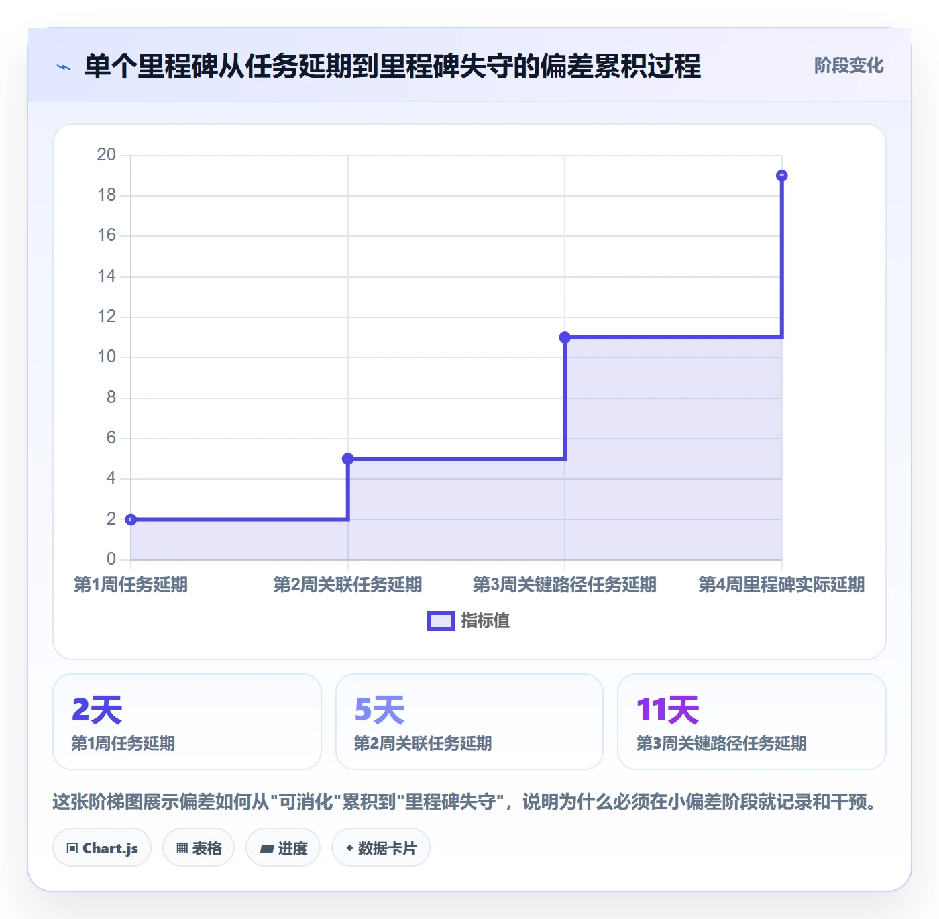Click the y-axis value 6
Image resolution: width=939 pixels, height=919 pixels.
[111, 438]
